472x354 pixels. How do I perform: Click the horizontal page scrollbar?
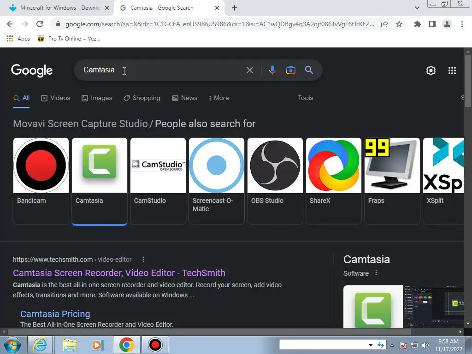209,331
